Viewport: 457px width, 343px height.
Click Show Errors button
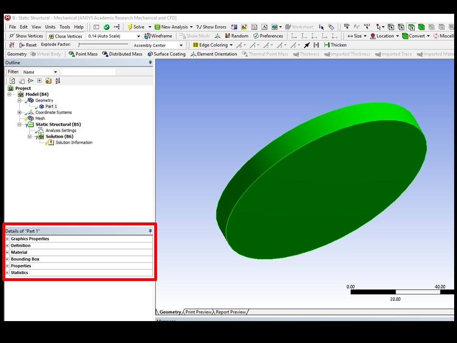[x=211, y=27]
